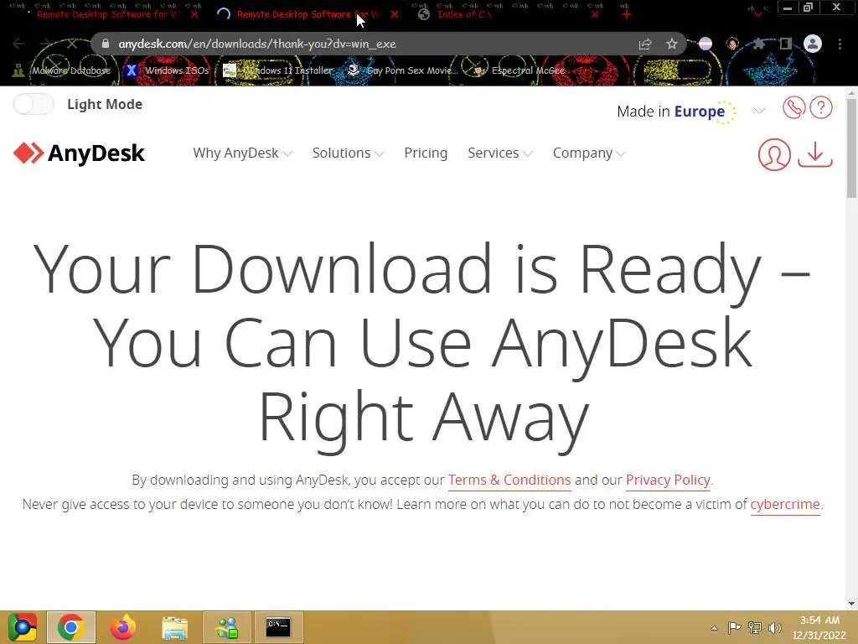Close the first Remote Desktop Software tab
858x644 pixels.
pos(194,15)
